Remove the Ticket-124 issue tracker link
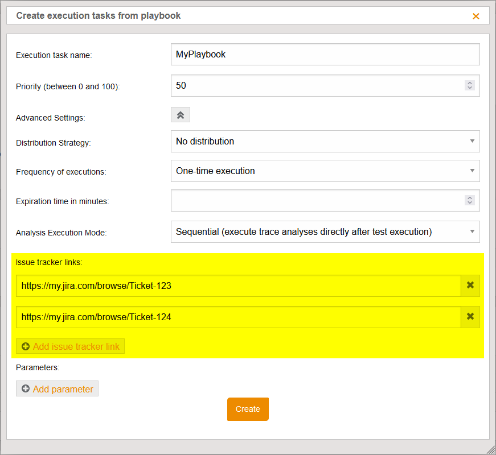The image size is (496, 455). (470, 317)
